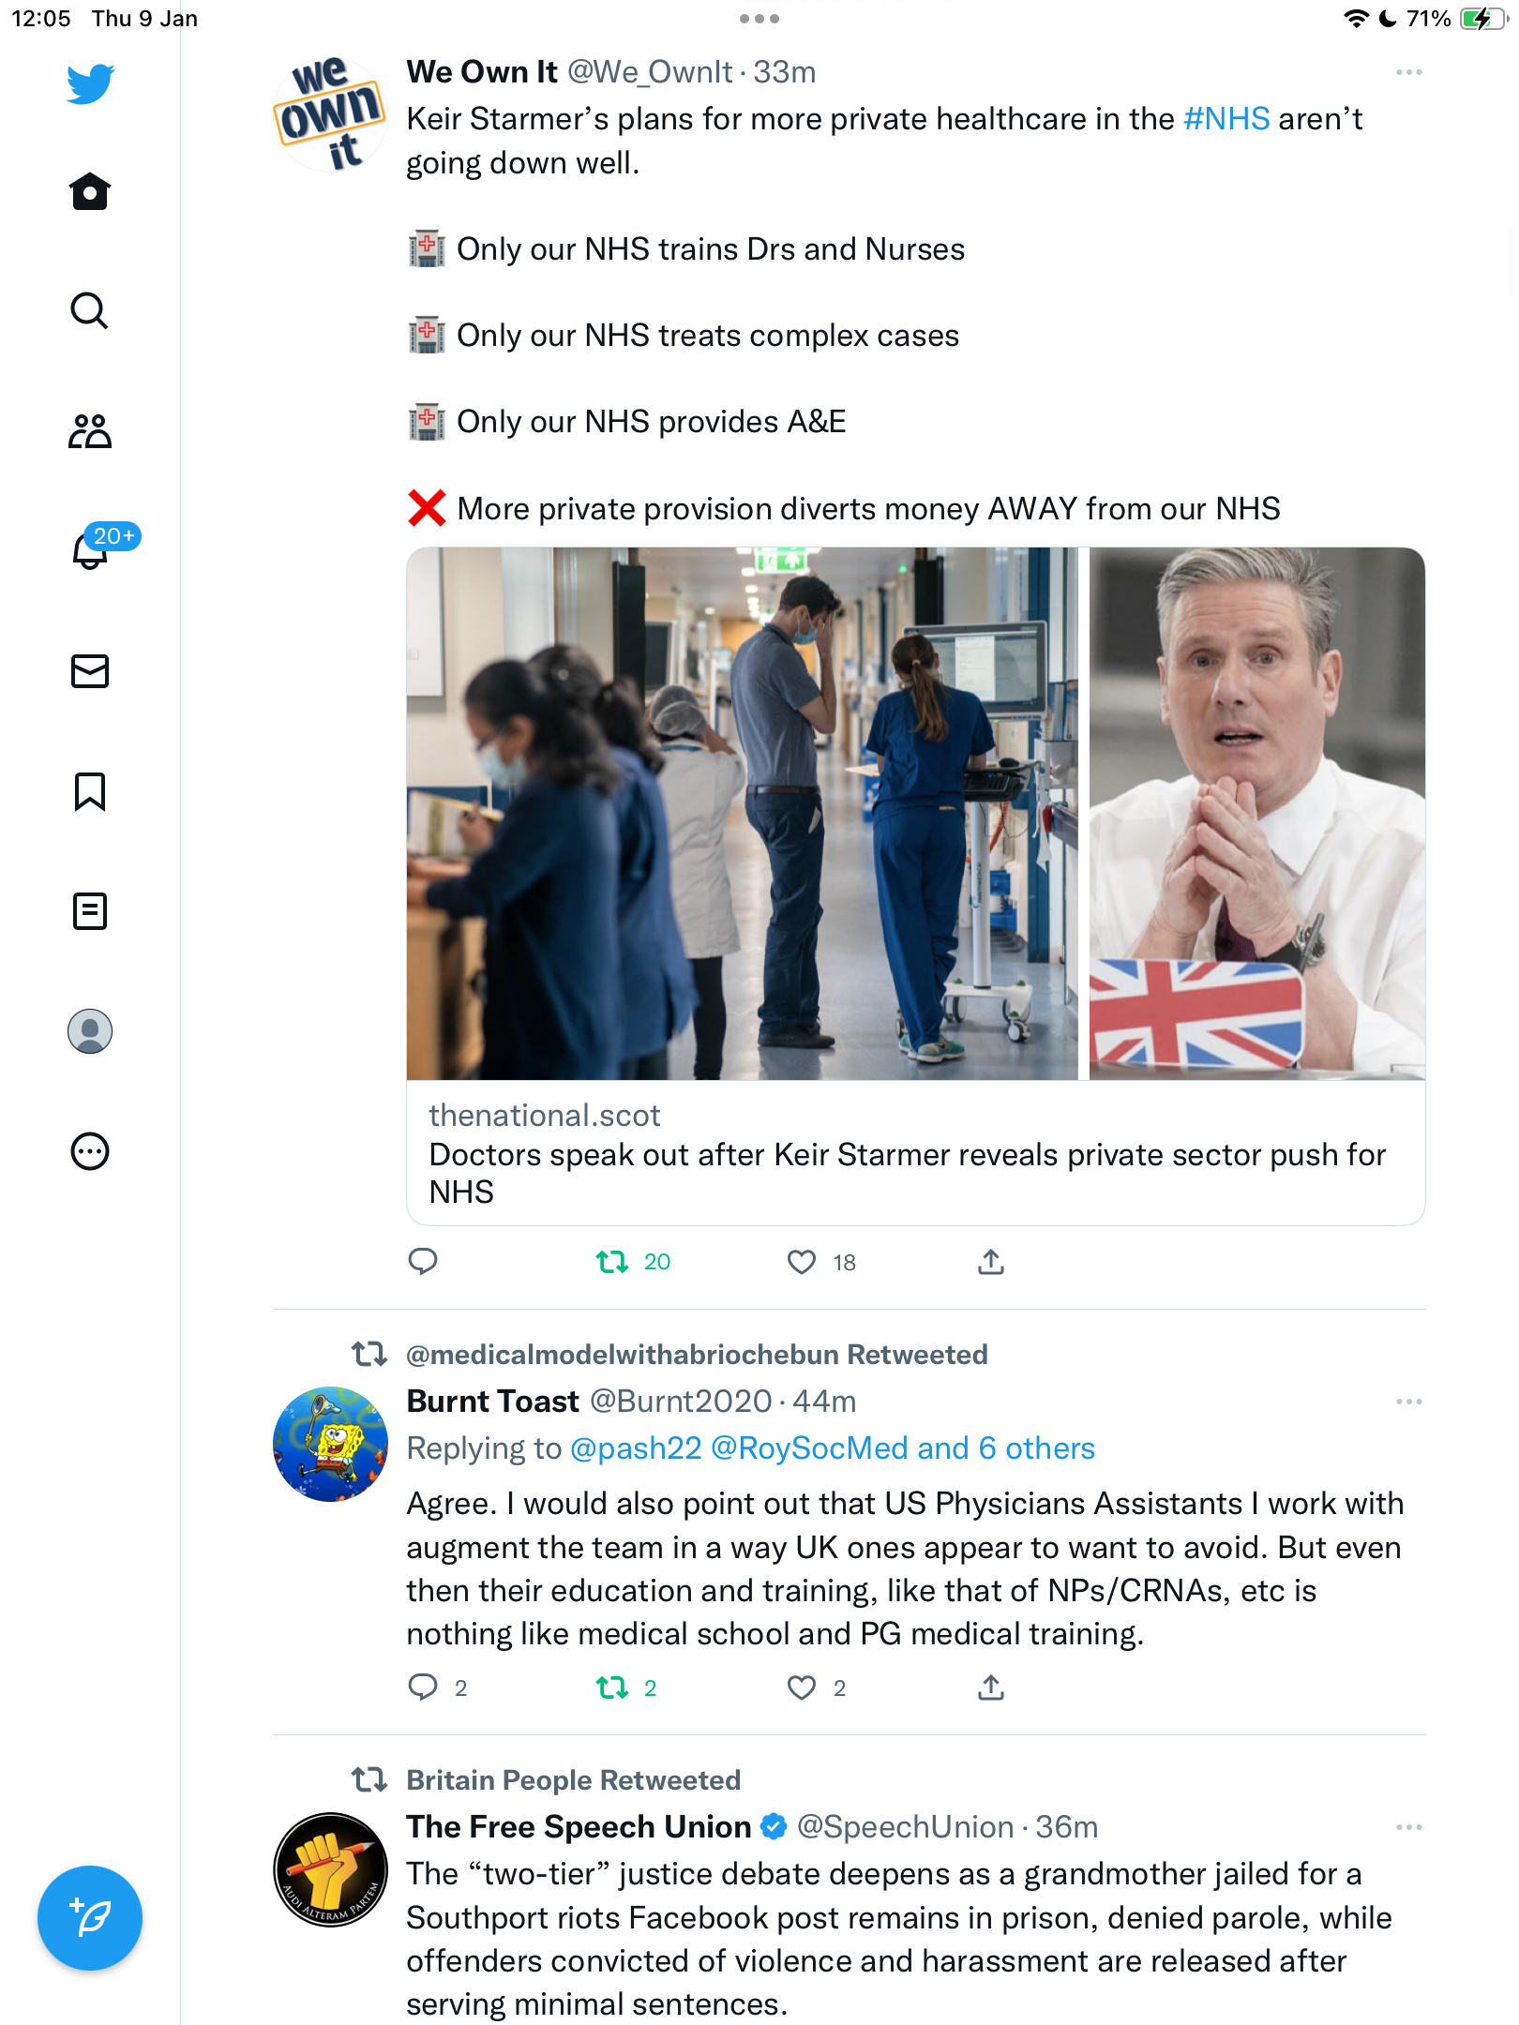The width and height of the screenshot is (1519, 2025).
Task: Open the options on Burnt Toast tweet
Action: [x=1408, y=1402]
